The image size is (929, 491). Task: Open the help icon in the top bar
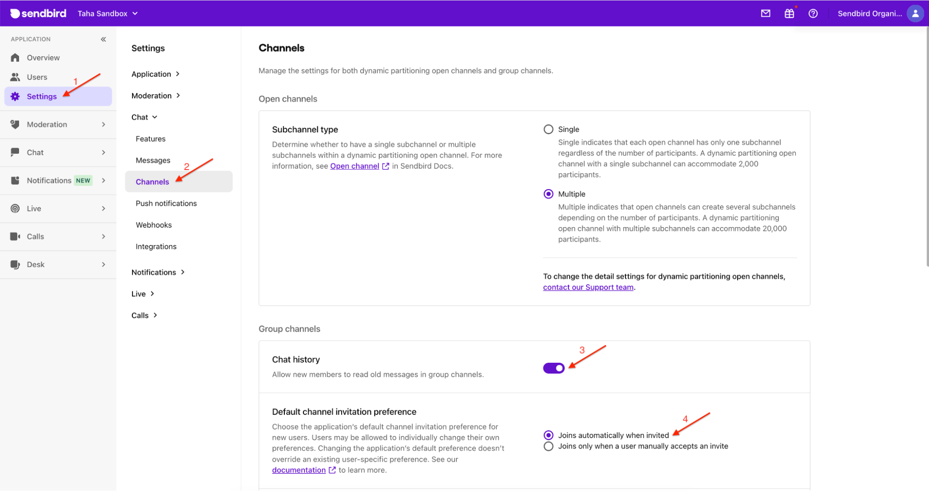pos(813,13)
